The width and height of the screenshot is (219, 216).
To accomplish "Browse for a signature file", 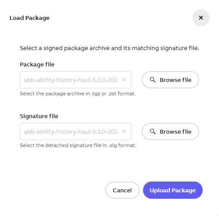I will pyautogui.click(x=170, y=131).
